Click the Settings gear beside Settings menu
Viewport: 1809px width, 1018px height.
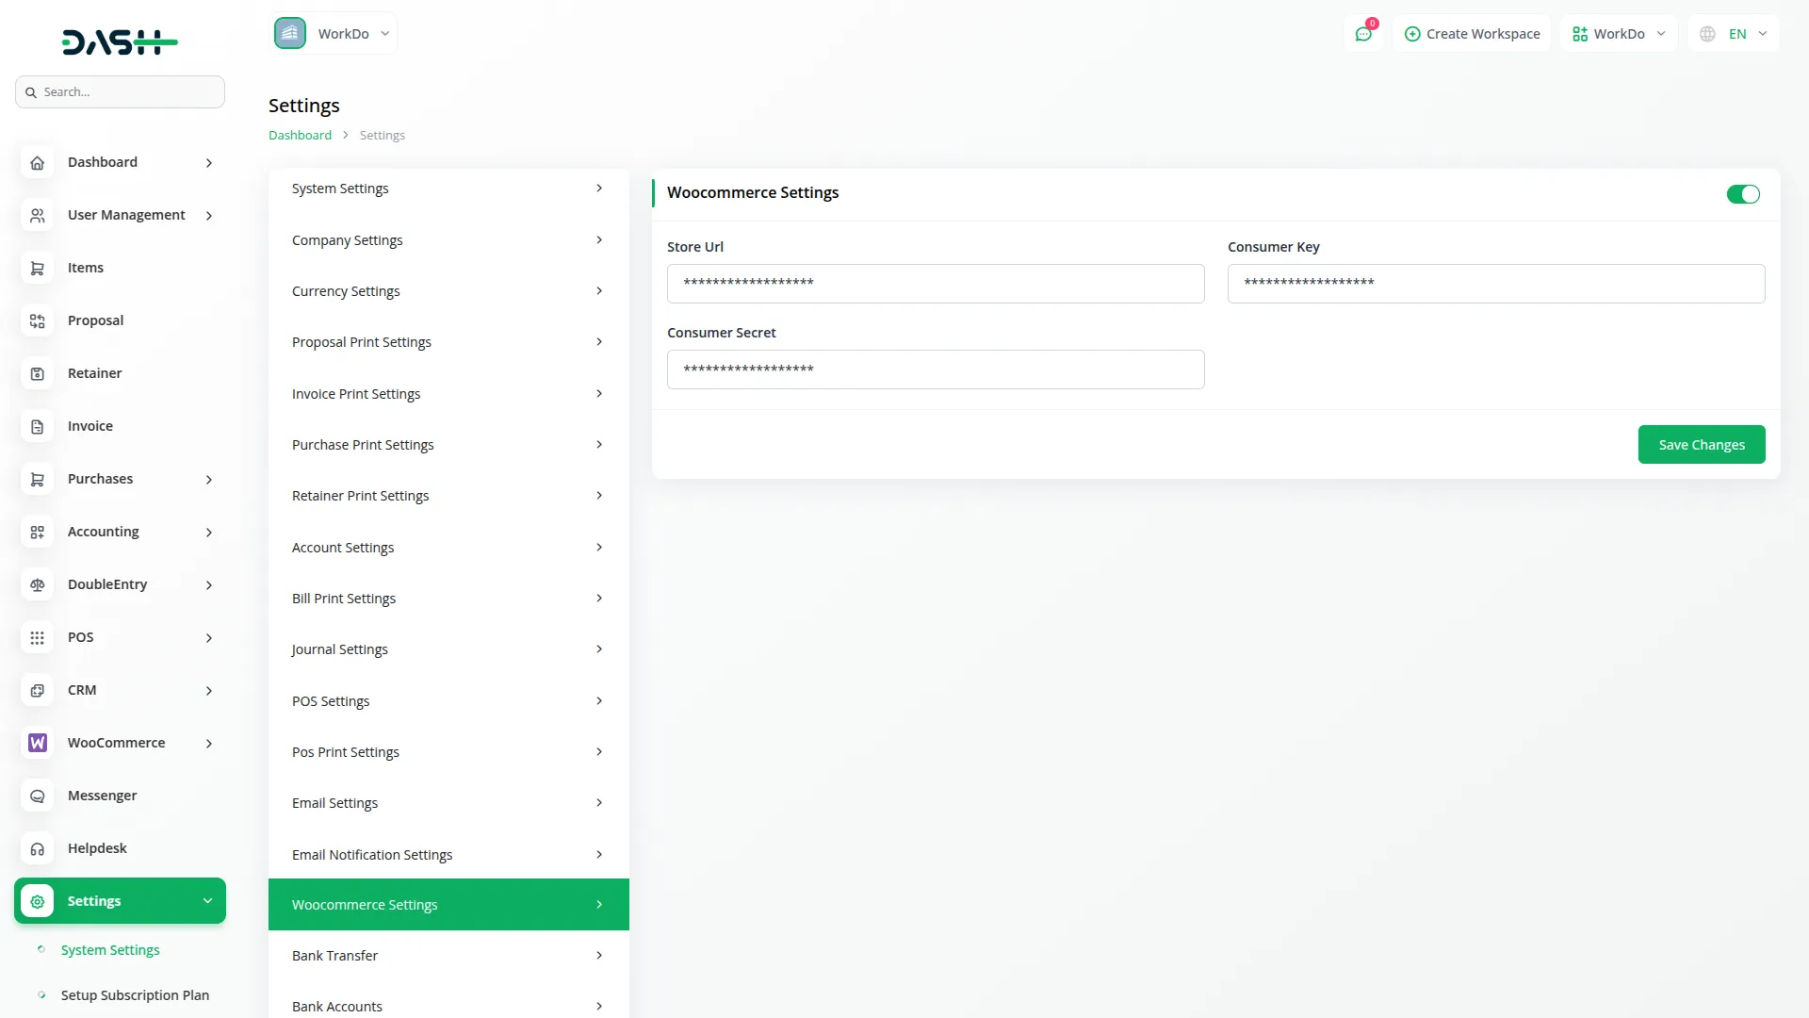click(x=37, y=900)
